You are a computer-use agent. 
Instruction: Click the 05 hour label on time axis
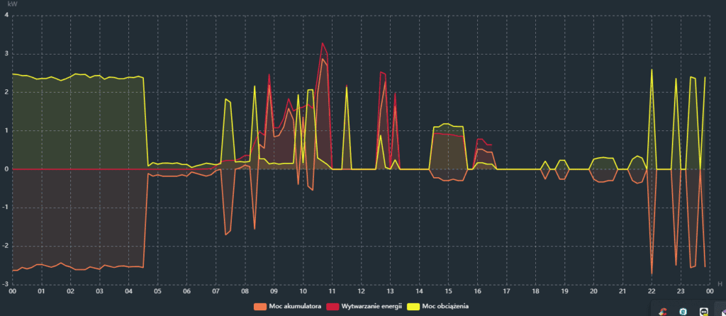(157, 291)
